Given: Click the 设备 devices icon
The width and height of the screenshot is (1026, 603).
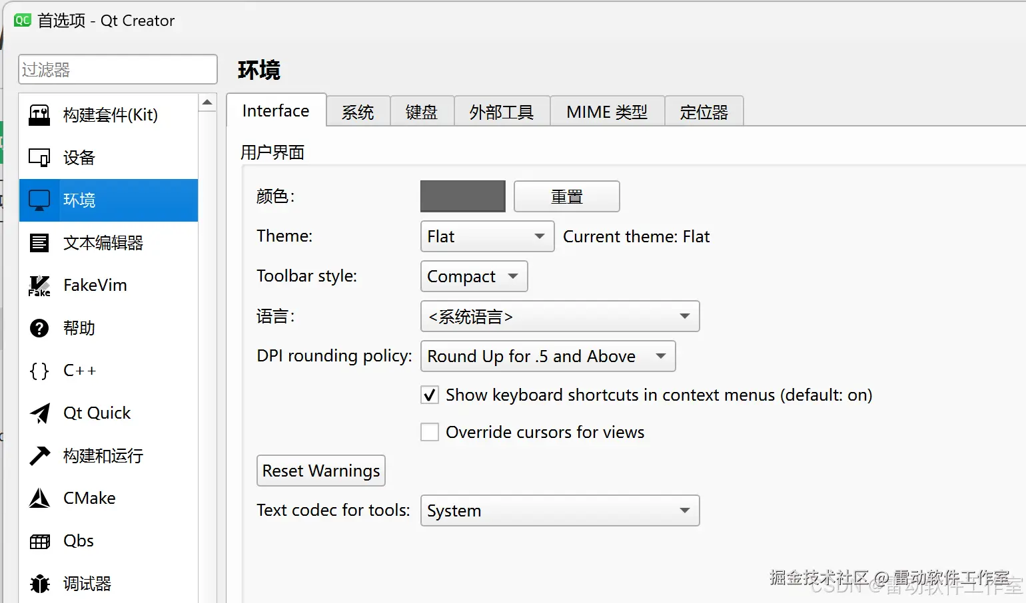Looking at the screenshot, I should point(39,158).
